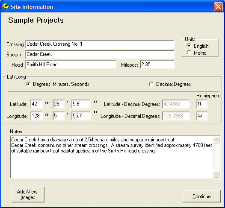
Task: Click the Latitude minutes field
Action: pyautogui.click(x=59, y=104)
